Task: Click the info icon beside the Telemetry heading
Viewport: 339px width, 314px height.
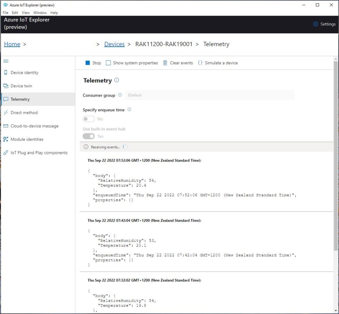Action: 117,80
